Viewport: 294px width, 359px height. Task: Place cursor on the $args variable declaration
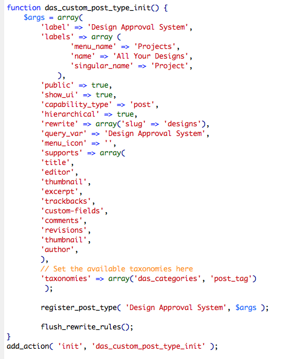[34, 18]
